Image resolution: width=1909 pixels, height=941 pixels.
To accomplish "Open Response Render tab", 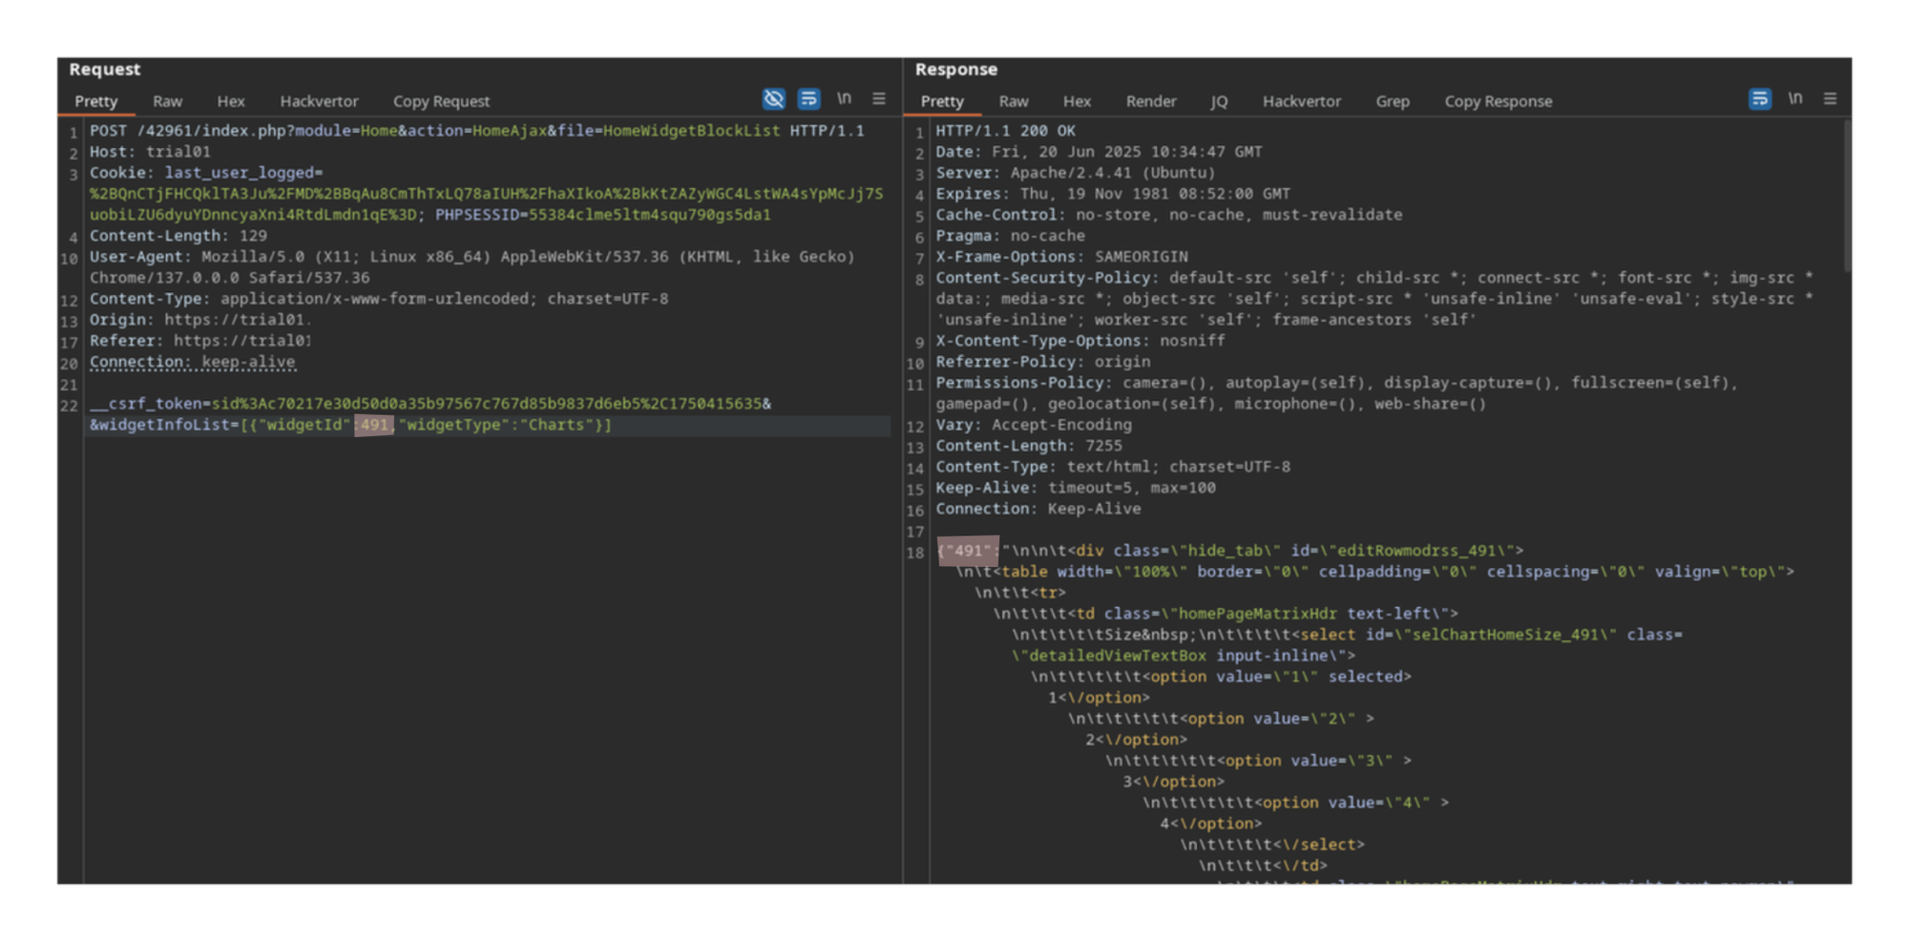I will coord(1151,101).
